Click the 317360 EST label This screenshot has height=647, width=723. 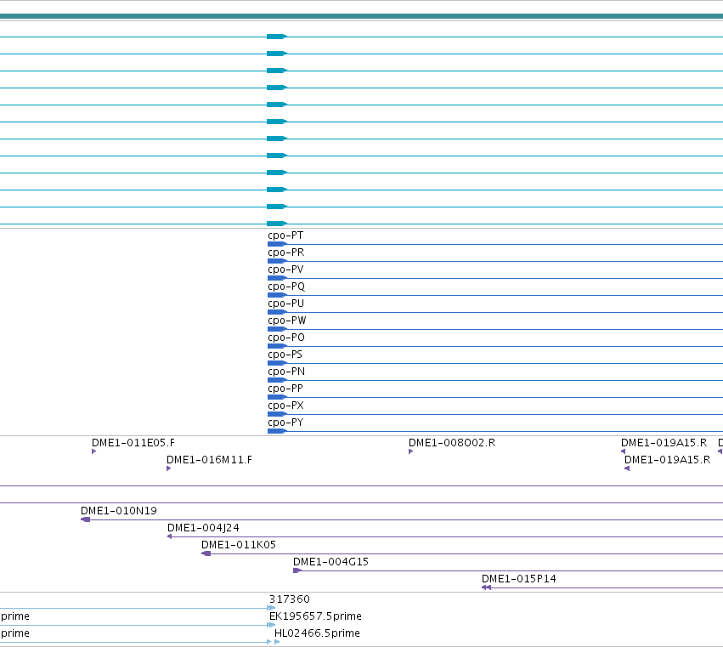[290, 599]
